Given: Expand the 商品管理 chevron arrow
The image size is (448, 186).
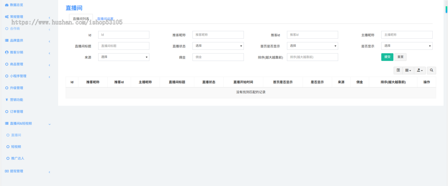Looking at the screenshot, I should click(50, 65).
